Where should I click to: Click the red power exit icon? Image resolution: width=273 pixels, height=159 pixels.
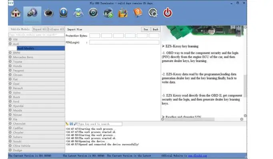(x=168, y=13)
